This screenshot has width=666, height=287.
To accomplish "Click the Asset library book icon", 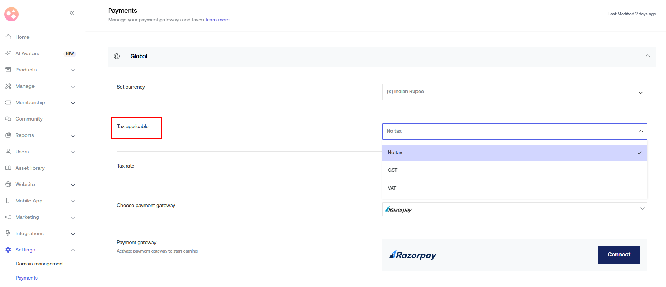I will coord(8,168).
